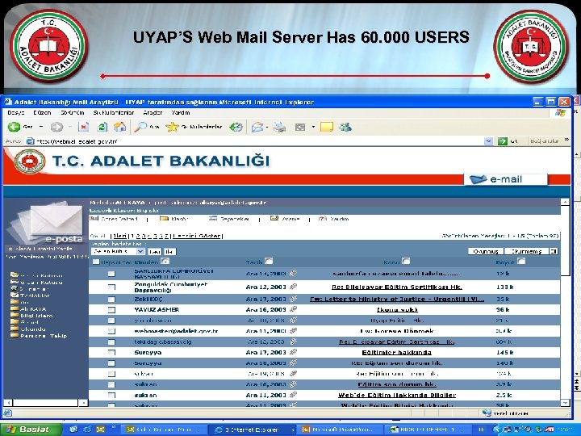Tick the checkbox for Sureyya Ara 17 message

point(111,353)
